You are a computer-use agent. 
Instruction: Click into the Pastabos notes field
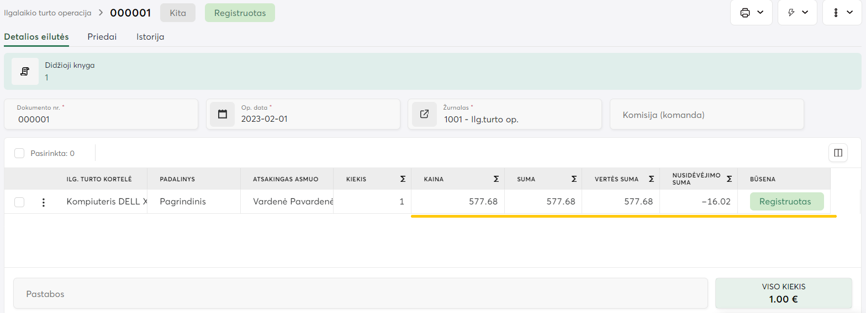(x=360, y=294)
